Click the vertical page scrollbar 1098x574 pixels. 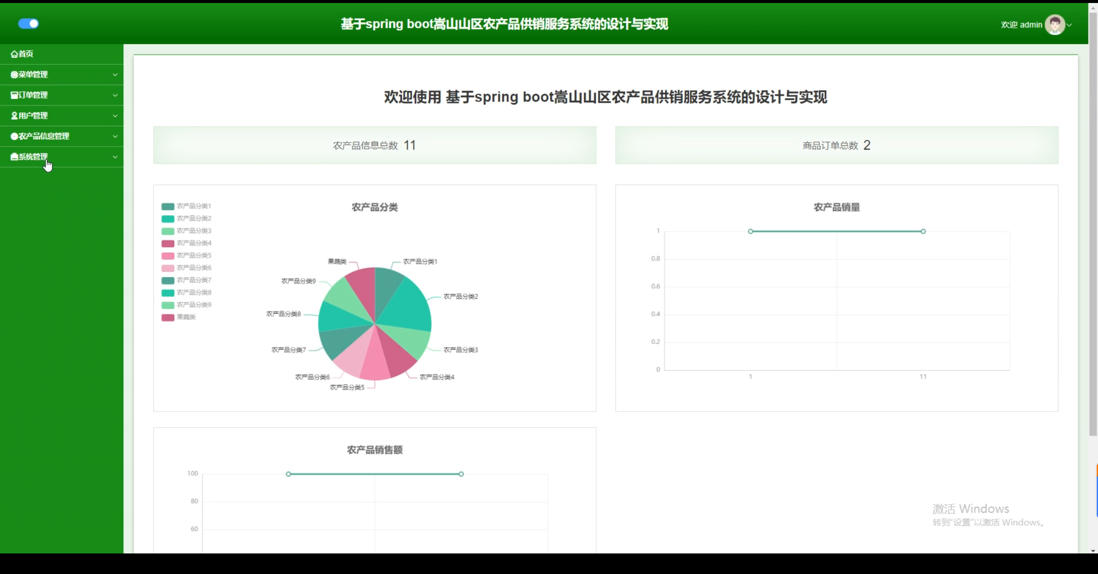[x=1093, y=223]
